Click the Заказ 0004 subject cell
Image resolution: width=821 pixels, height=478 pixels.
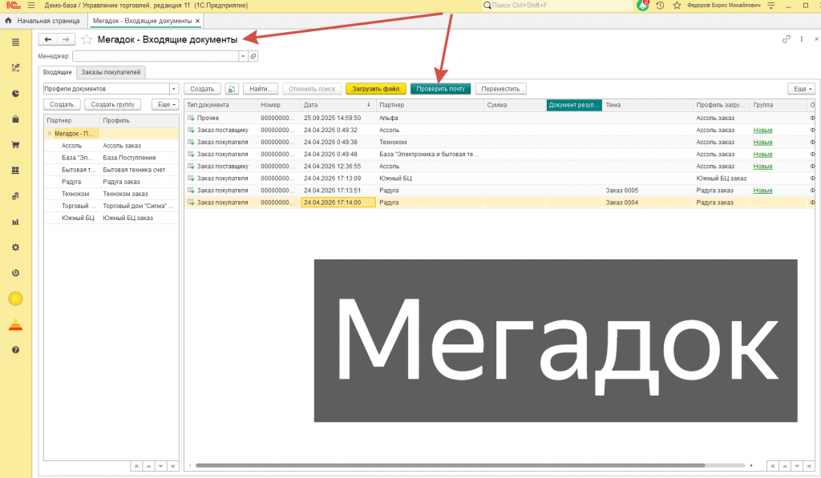point(648,203)
